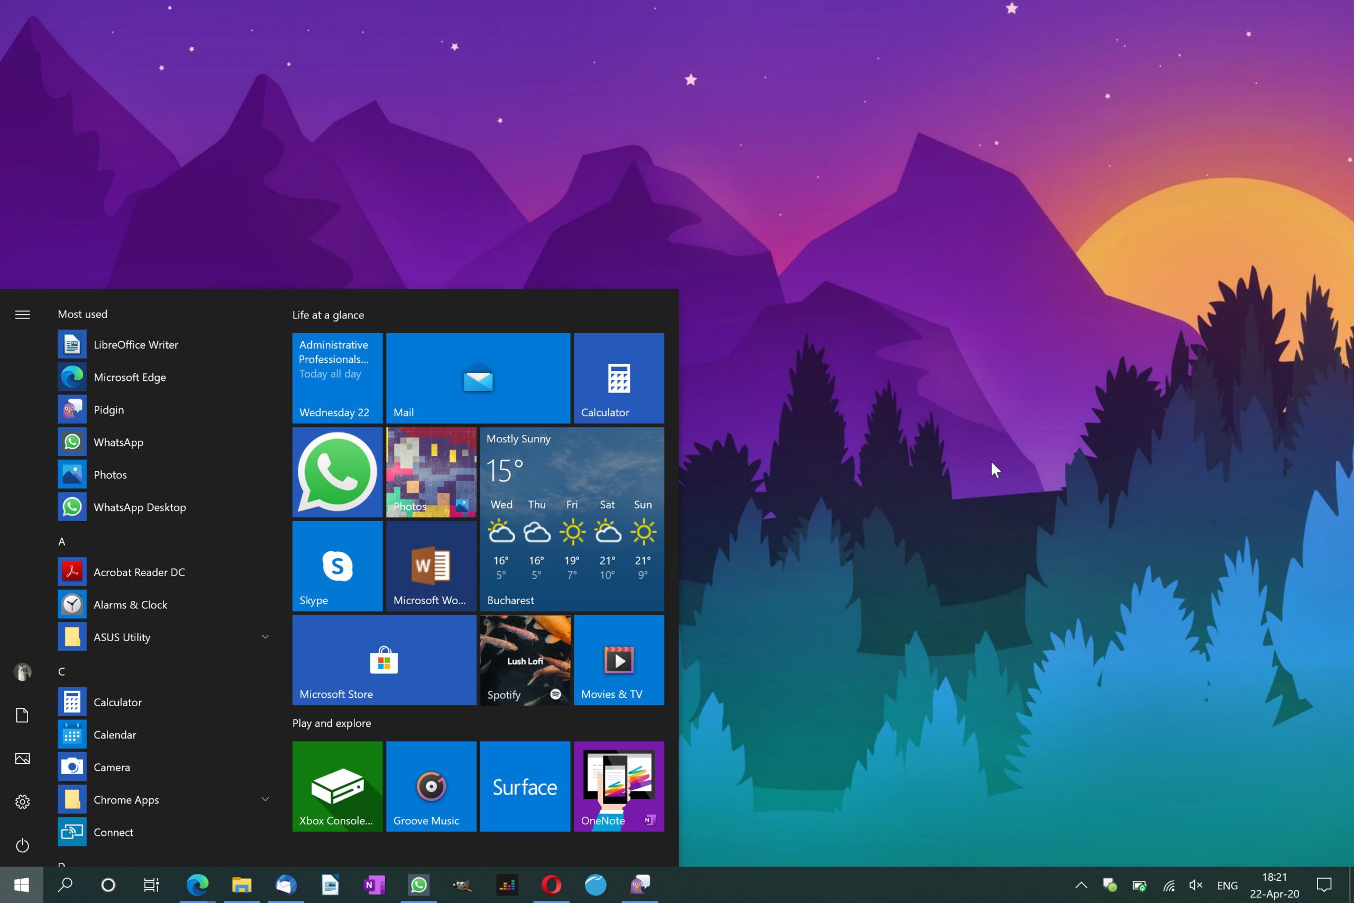Open WhatsApp from Start Menu

(117, 441)
